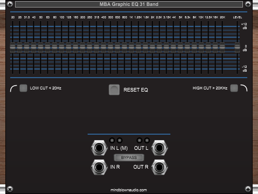
Task: Click the 50 Hz band slider handle
Action: (x=40, y=47)
